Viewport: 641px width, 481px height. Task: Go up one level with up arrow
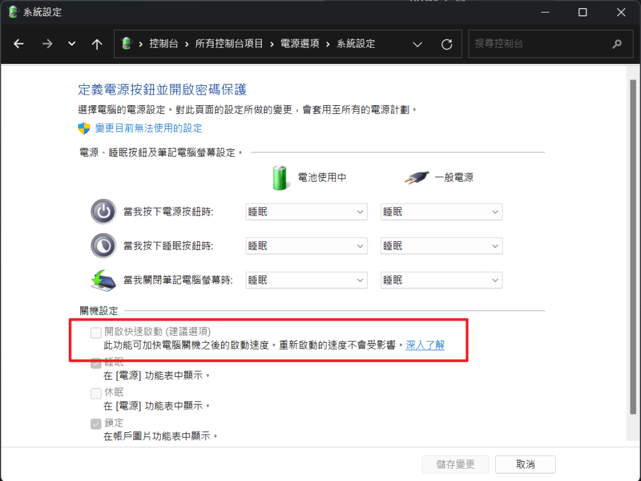point(97,44)
